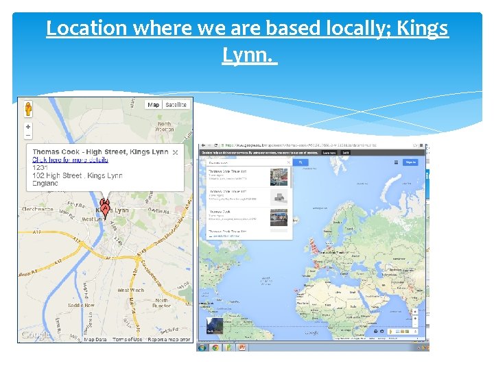Switch to Earth view thumbnail
The width and height of the screenshot is (494, 370).
tap(215, 325)
